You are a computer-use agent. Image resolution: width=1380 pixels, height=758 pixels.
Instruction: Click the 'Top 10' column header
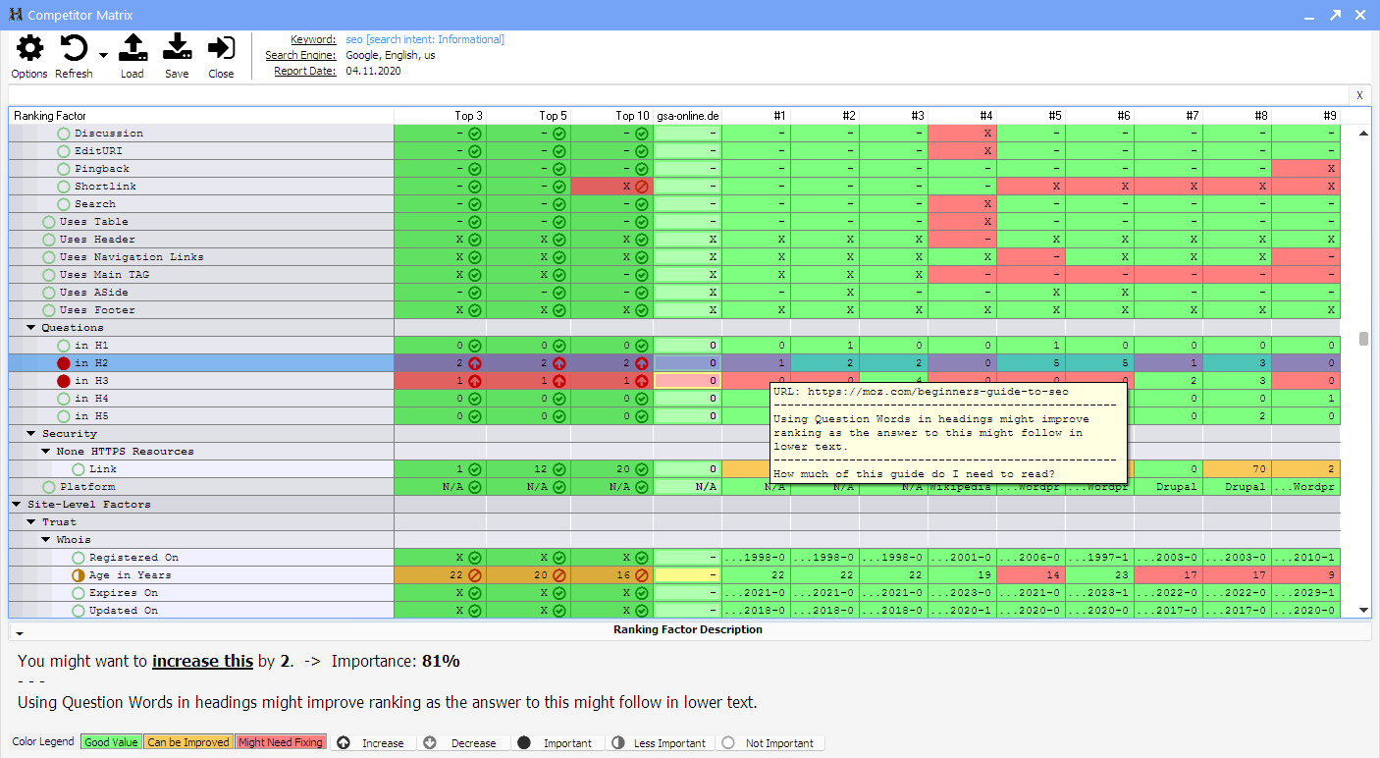[x=632, y=116]
